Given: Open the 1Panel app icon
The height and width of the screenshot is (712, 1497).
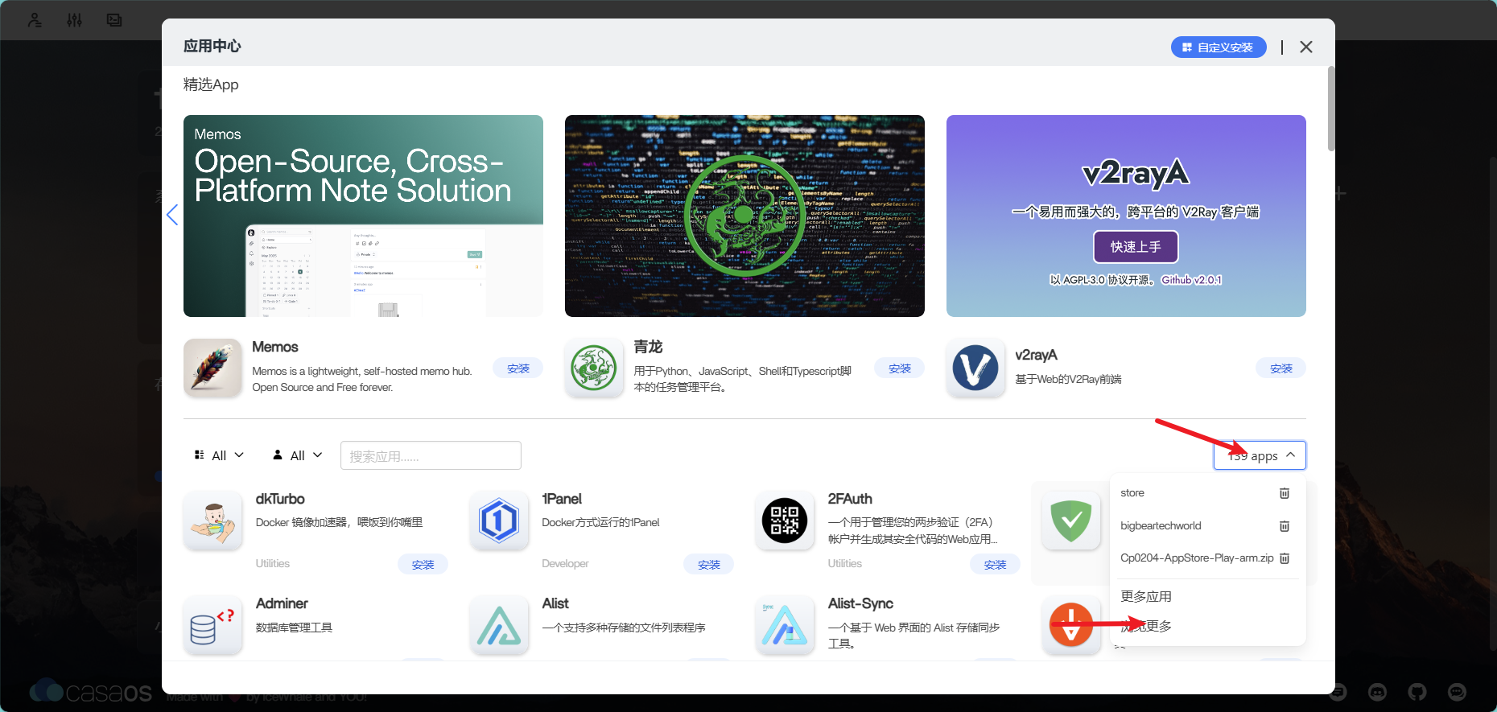Looking at the screenshot, I should tap(499, 521).
